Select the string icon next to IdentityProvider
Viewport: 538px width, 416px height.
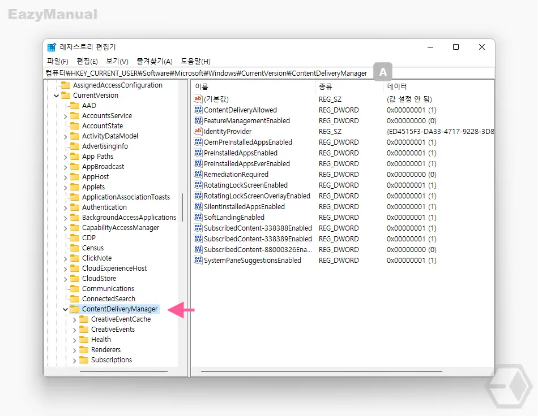198,132
